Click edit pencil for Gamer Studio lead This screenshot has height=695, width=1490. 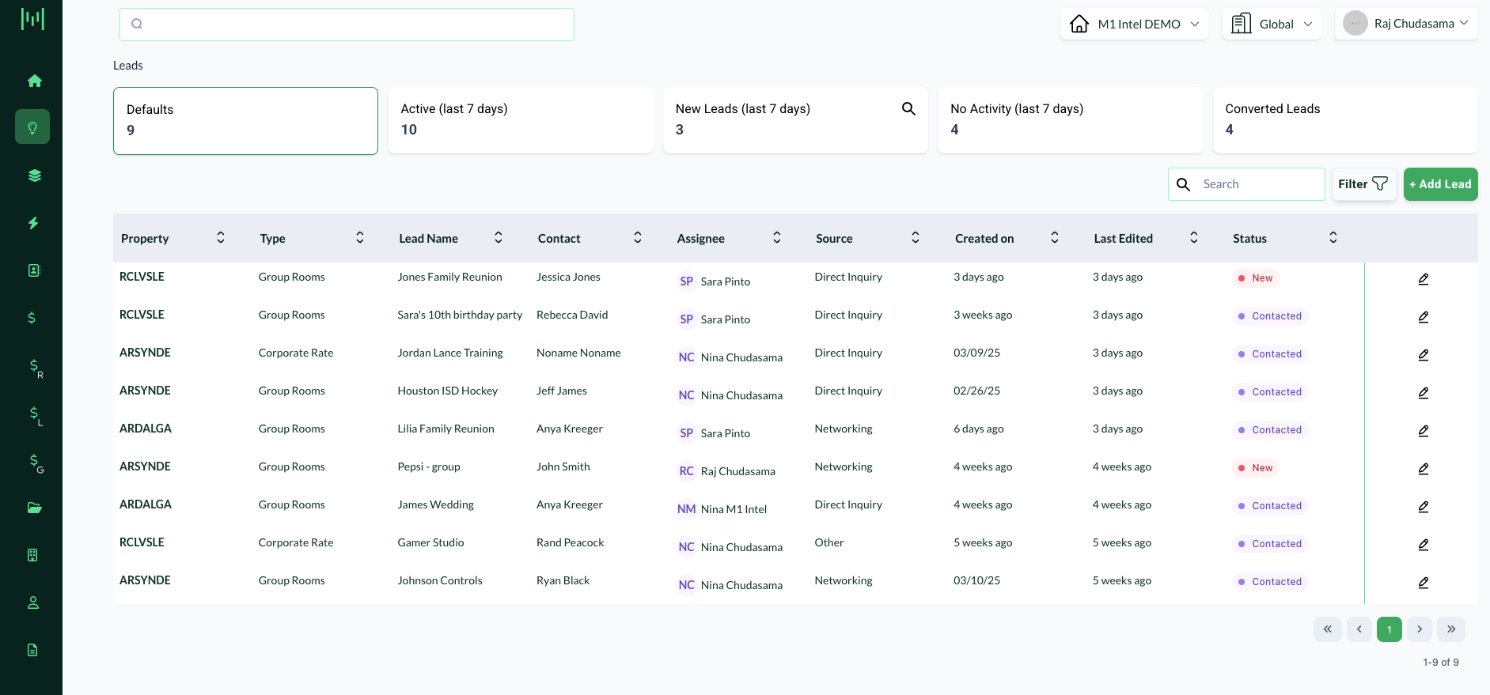tap(1423, 545)
